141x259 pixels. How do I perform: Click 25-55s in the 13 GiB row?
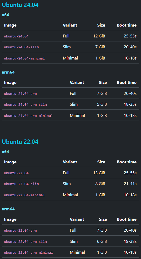(x=130, y=173)
